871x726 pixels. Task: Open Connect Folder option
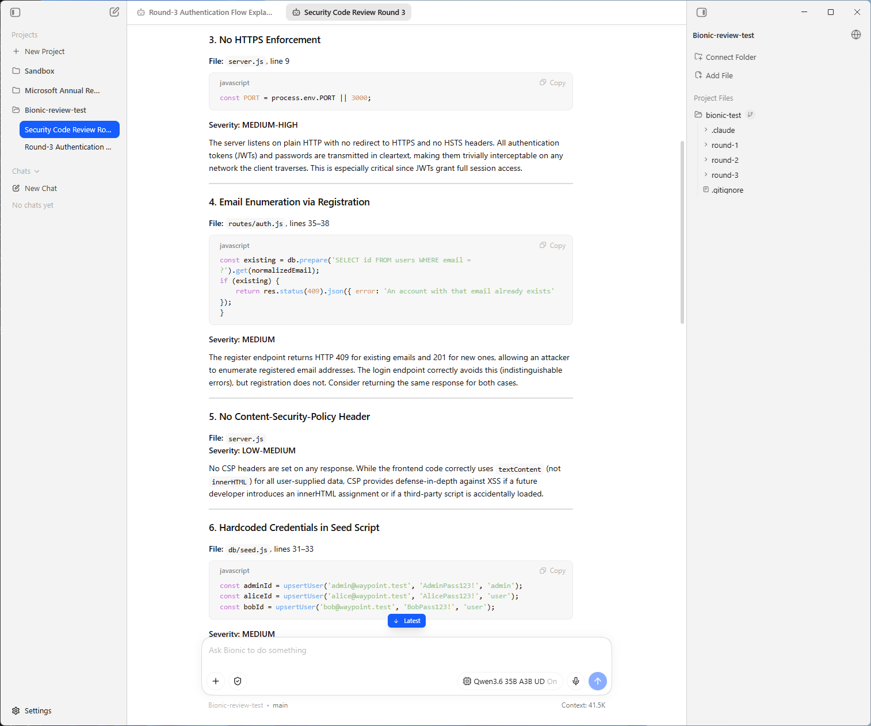point(725,57)
